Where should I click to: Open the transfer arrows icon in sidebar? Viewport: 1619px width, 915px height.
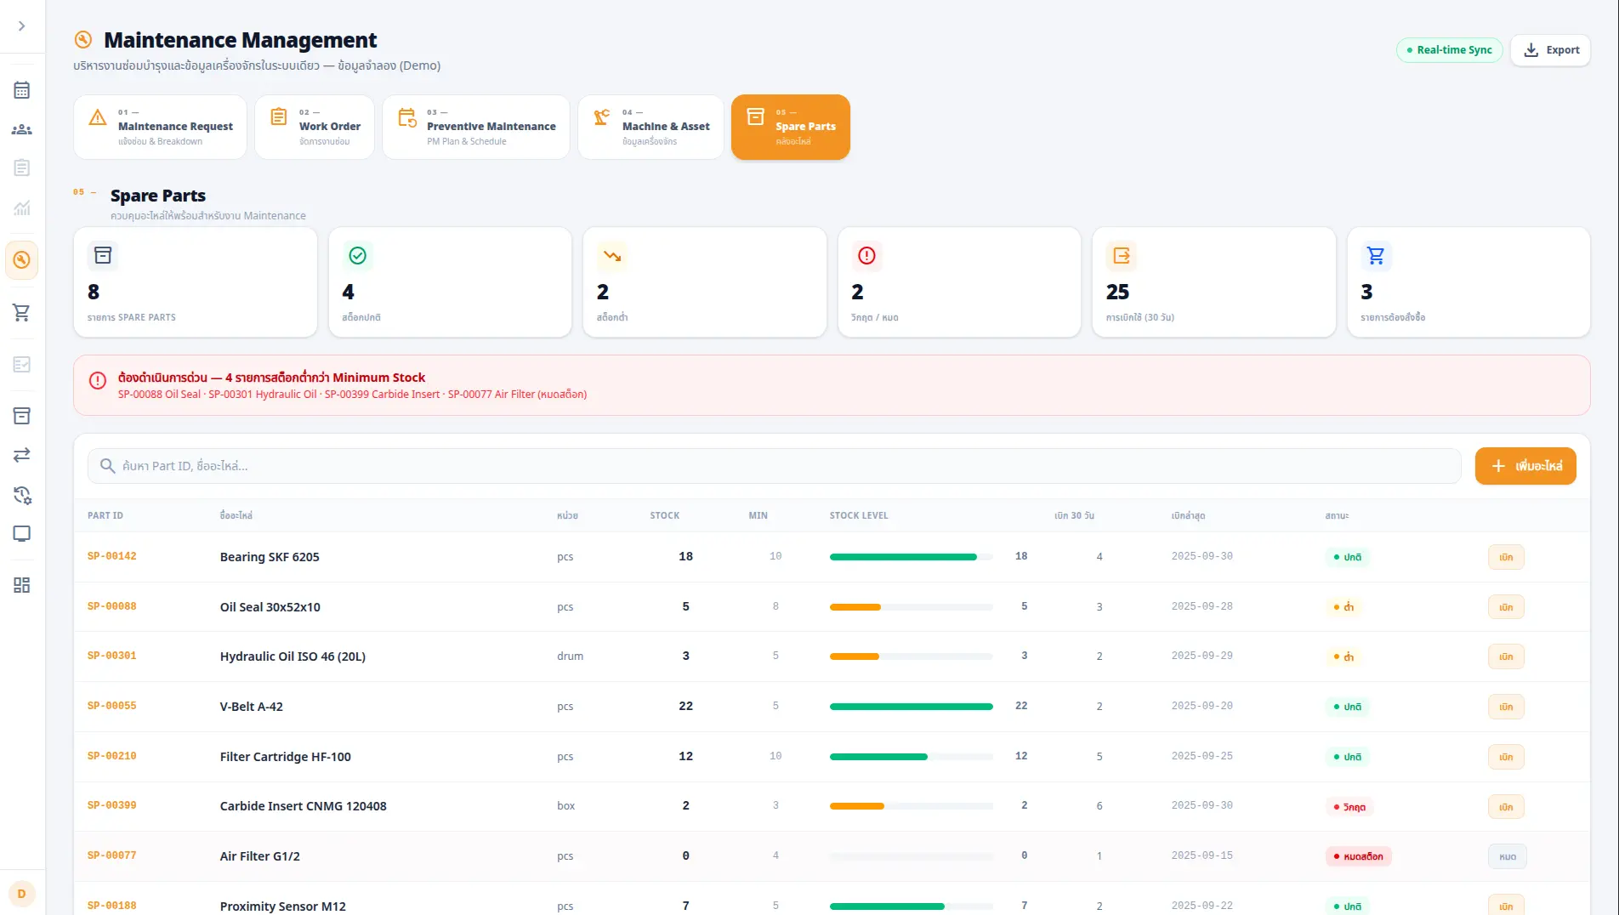tap(22, 455)
